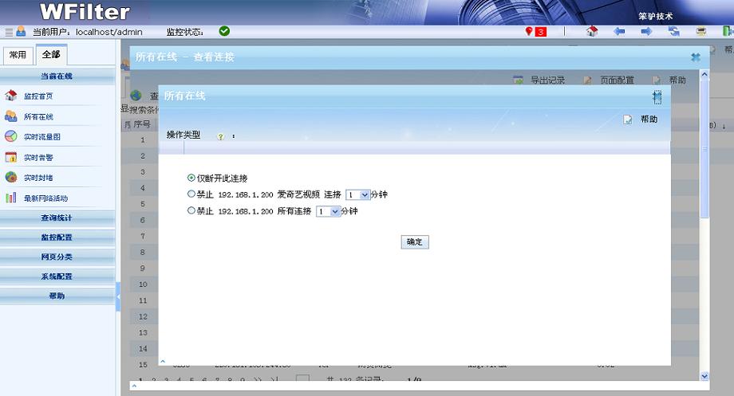Click the blue back arrow icon

pos(619,31)
